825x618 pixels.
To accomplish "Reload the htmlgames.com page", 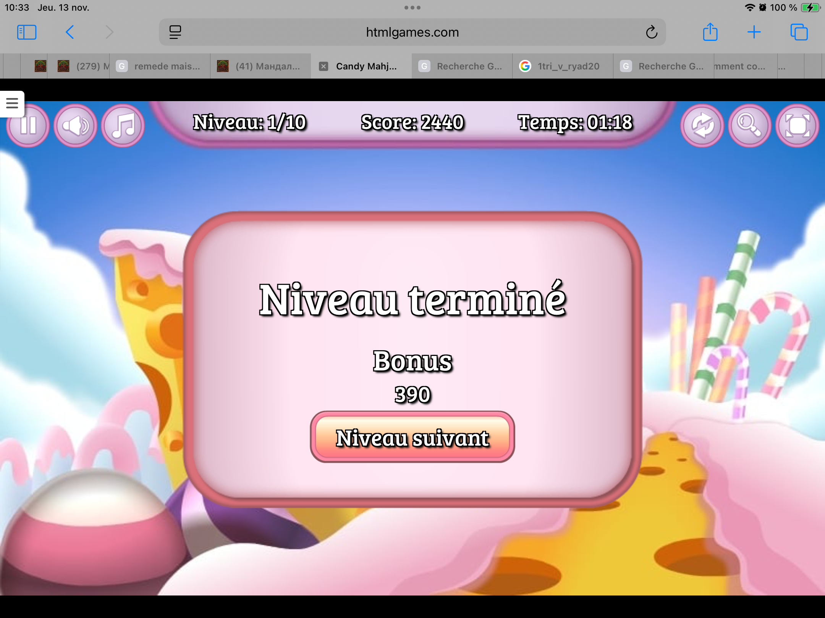I will click(652, 32).
